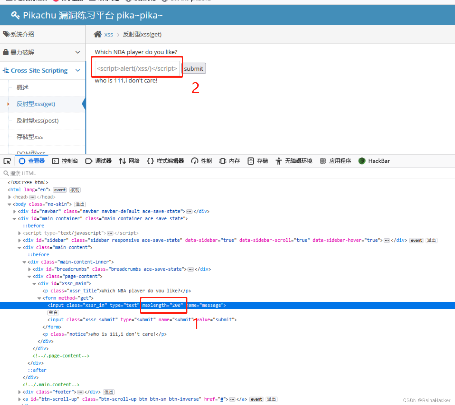This screenshot has height=405, width=455.
Task: Collapse the div class="main-content-inner" node
Action: tap(24, 262)
